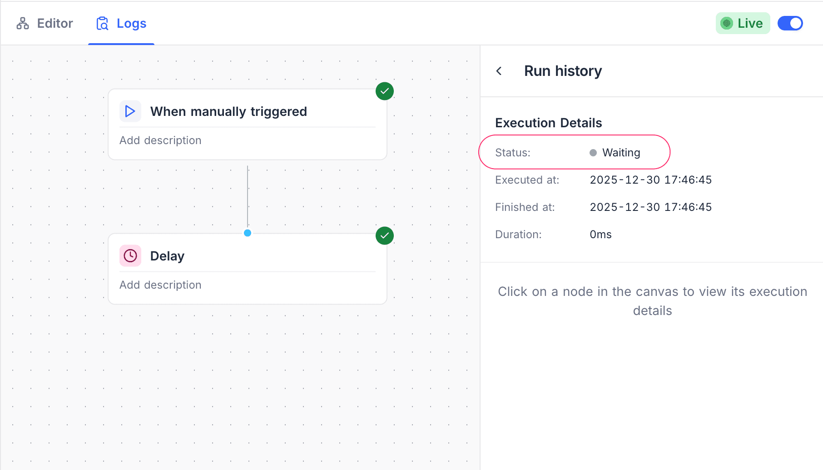Click the gray Waiting status dot
The width and height of the screenshot is (823, 470).
[x=593, y=153]
